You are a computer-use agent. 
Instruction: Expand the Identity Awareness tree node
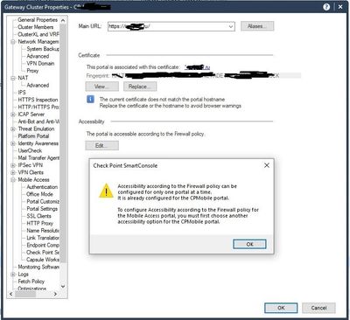tap(13, 143)
